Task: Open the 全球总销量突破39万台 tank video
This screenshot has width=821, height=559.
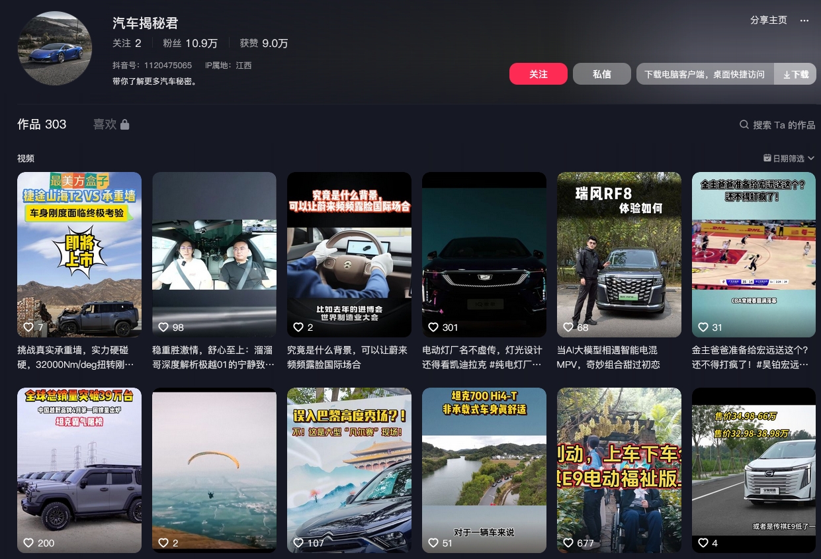Action: pos(79,470)
